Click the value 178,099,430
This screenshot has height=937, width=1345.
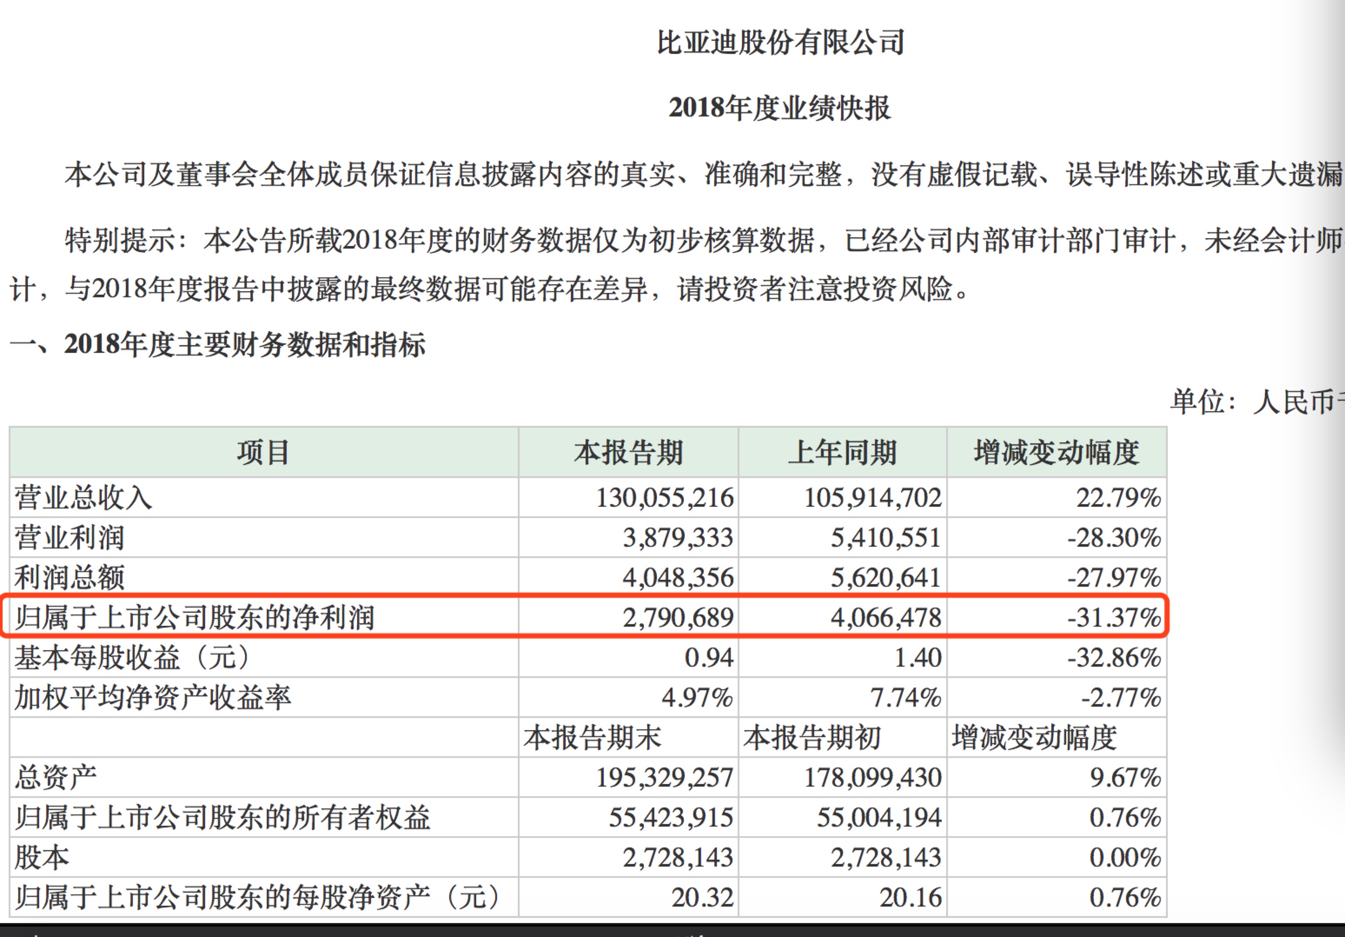click(872, 778)
